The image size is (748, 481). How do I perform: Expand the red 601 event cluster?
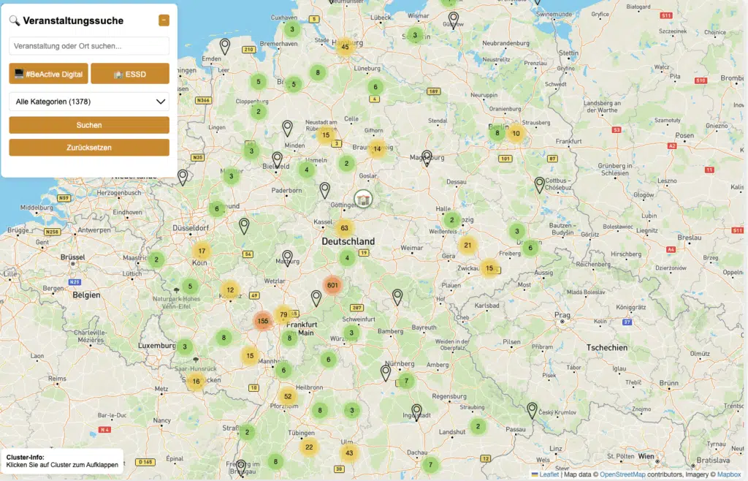[333, 285]
